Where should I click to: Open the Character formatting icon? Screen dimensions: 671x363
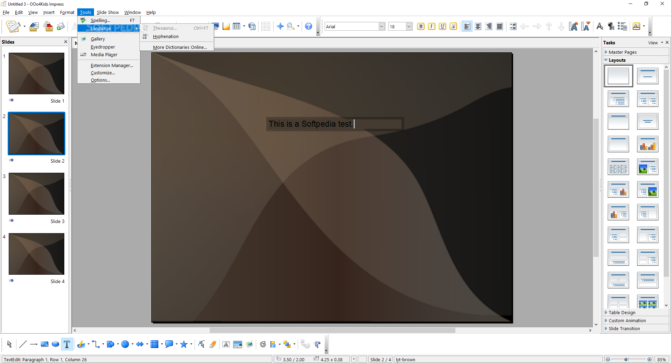[x=600, y=26]
